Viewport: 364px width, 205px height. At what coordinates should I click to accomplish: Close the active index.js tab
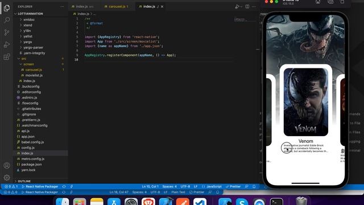click(162, 6)
